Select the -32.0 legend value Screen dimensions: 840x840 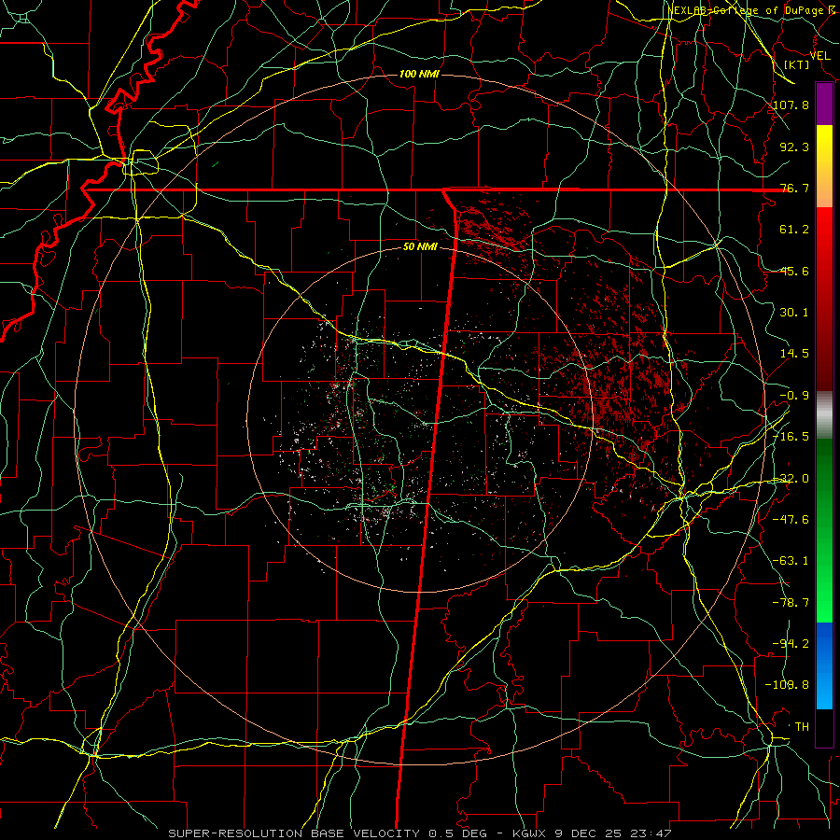pos(791,479)
